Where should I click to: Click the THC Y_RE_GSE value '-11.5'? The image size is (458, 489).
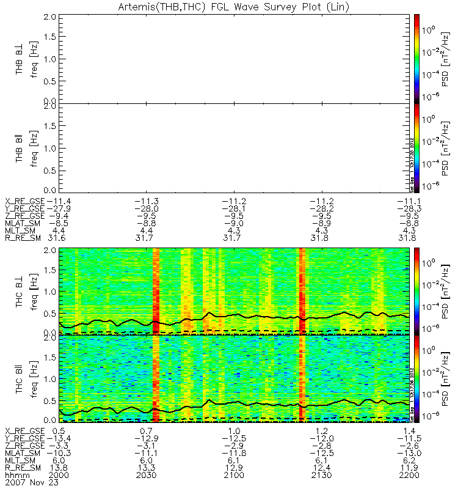point(409,438)
